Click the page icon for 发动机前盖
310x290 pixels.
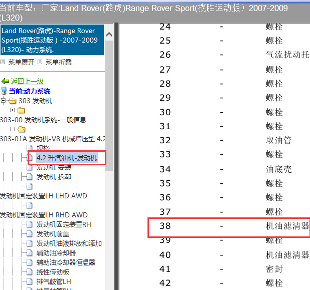point(30,234)
